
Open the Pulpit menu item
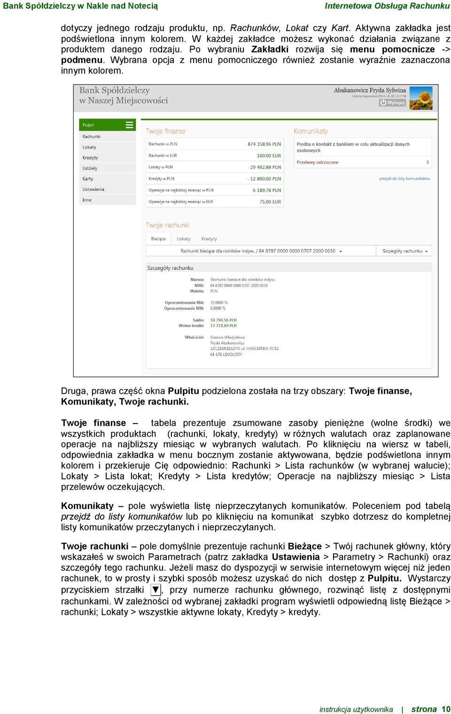coord(108,125)
